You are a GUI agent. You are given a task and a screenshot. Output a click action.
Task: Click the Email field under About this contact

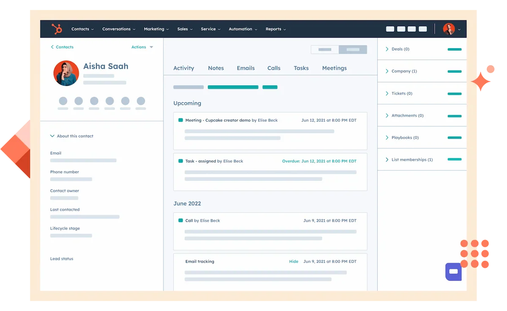click(83, 161)
